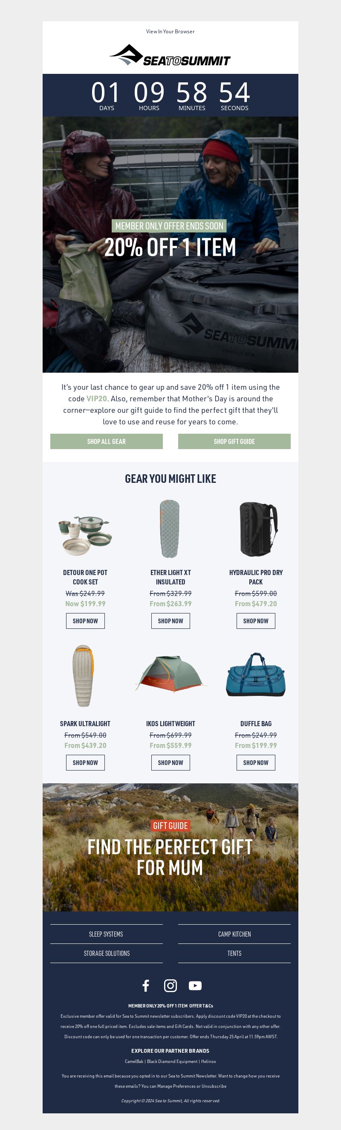Click the View In Your Browser link
This screenshot has height=1130, width=341.
(x=170, y=32)
